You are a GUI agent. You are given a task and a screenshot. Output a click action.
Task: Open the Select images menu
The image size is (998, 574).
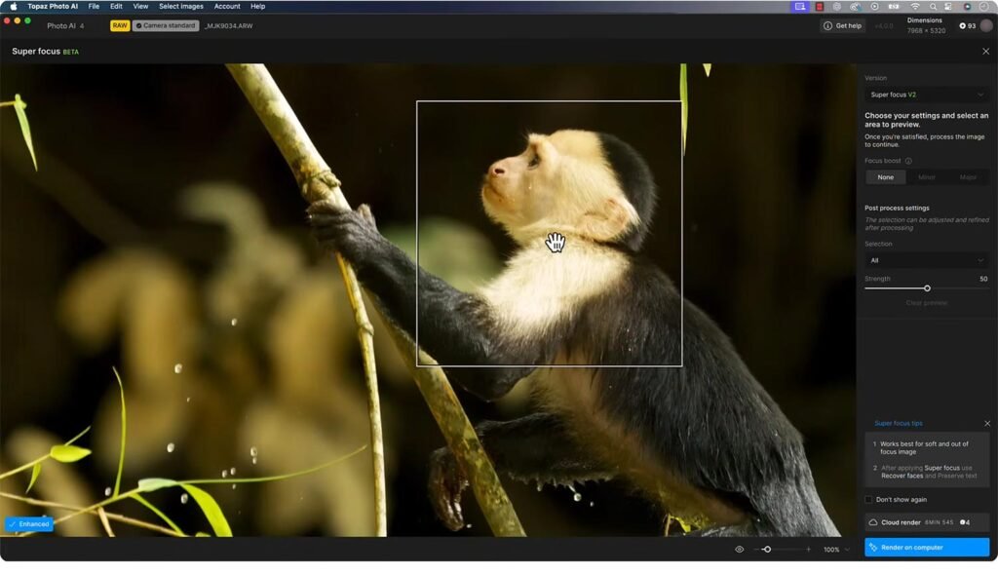tap(181, 6)
